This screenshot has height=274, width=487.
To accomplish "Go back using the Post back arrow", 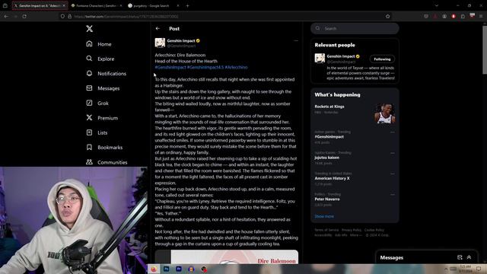I will coord(158,28).
